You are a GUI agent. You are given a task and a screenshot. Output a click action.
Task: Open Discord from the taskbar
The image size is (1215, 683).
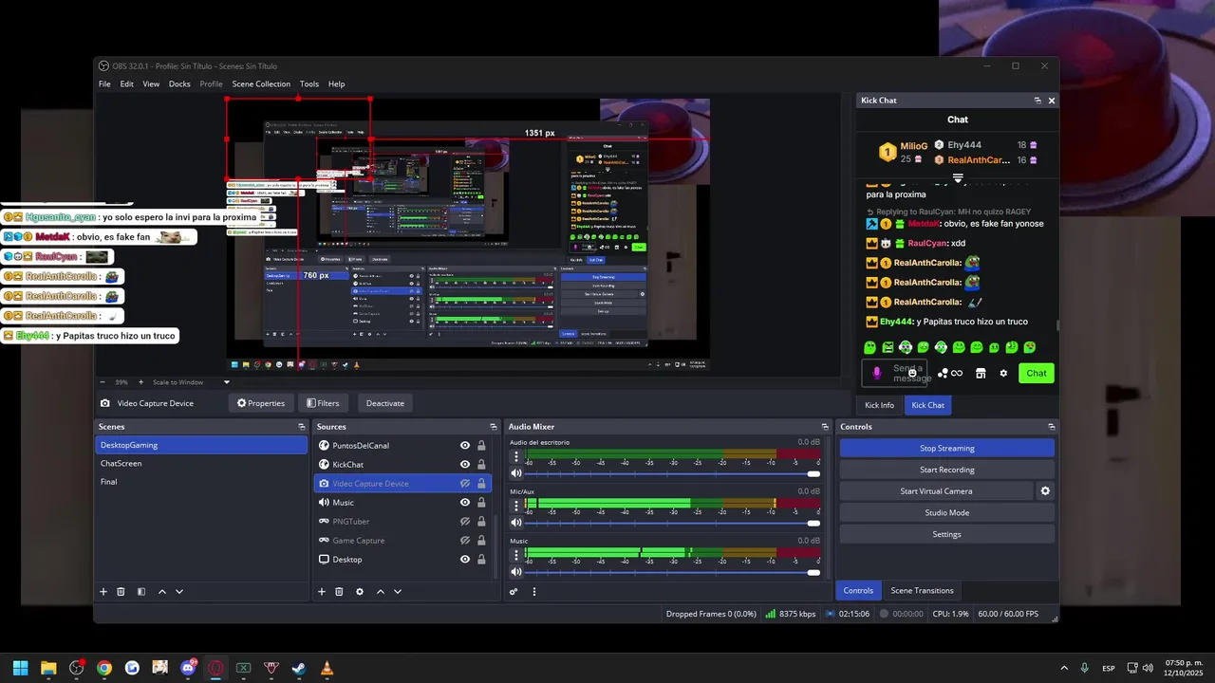pyautogui.click(x=188, y=668)
